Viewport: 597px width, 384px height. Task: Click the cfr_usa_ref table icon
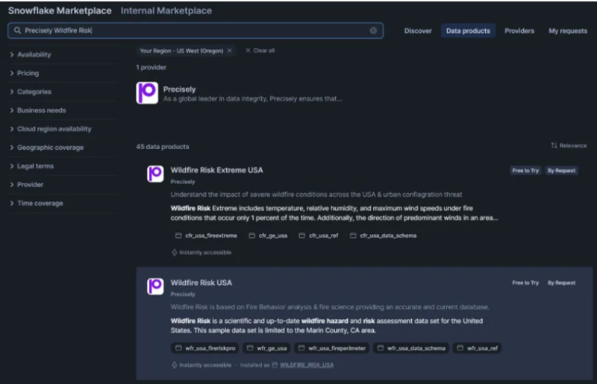pos(302,236)
